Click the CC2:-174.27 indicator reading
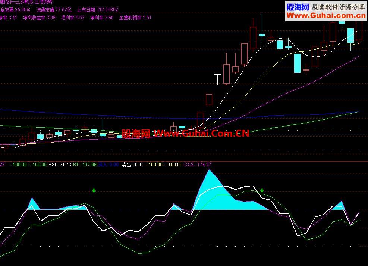The image size is (368, 266). [198, 165]
